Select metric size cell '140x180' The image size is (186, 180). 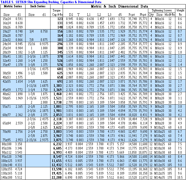(7, 177)
